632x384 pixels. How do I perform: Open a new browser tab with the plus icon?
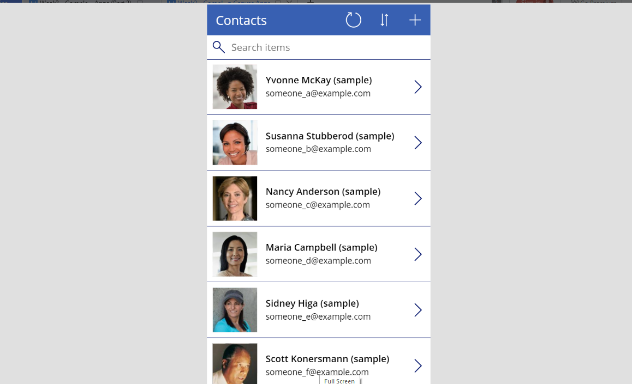coord(309,2)
